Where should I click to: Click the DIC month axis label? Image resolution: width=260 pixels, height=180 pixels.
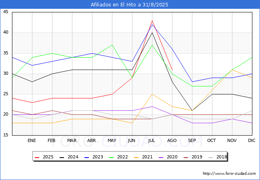coord(252,141)
